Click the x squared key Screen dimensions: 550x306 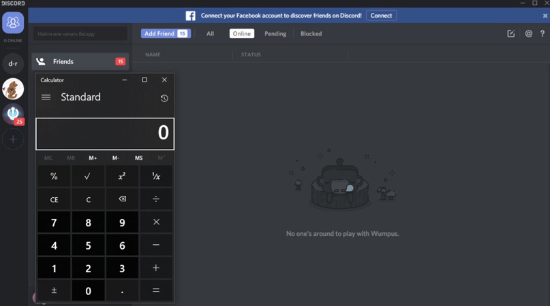[122, 176]
